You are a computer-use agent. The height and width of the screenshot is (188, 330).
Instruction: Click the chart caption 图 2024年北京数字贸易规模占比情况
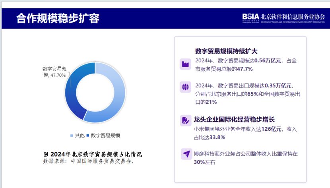pyautogui.click(x=93, y=154)
